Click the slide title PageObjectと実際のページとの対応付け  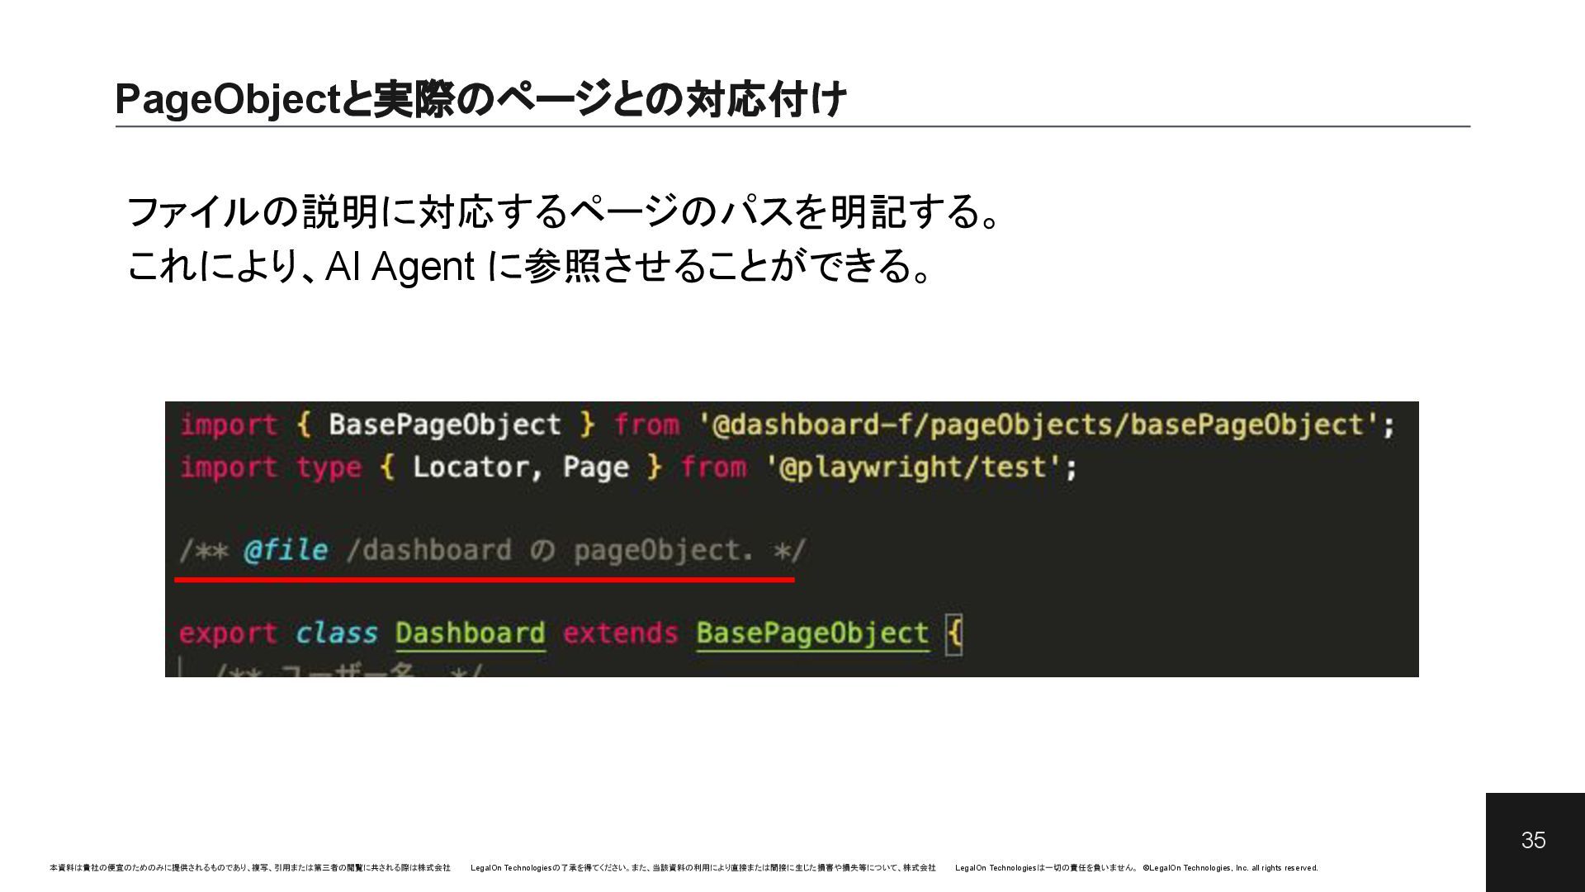[480, 100]
